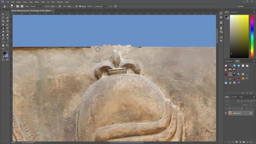The image size is (256, 144).
Task: Select the Hand tool
Action: pyautogui.click(x=3, y=45)
